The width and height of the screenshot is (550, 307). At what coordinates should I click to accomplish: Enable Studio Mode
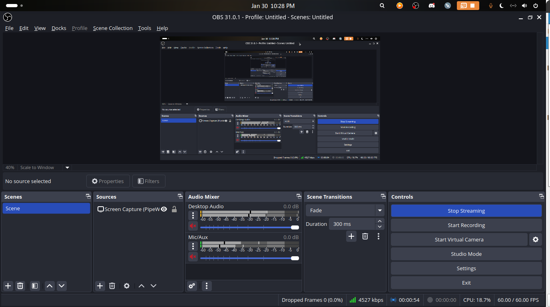click(x=466, y=254)
